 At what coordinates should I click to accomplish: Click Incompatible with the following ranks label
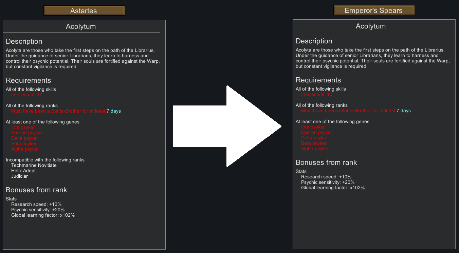point(45,160)
